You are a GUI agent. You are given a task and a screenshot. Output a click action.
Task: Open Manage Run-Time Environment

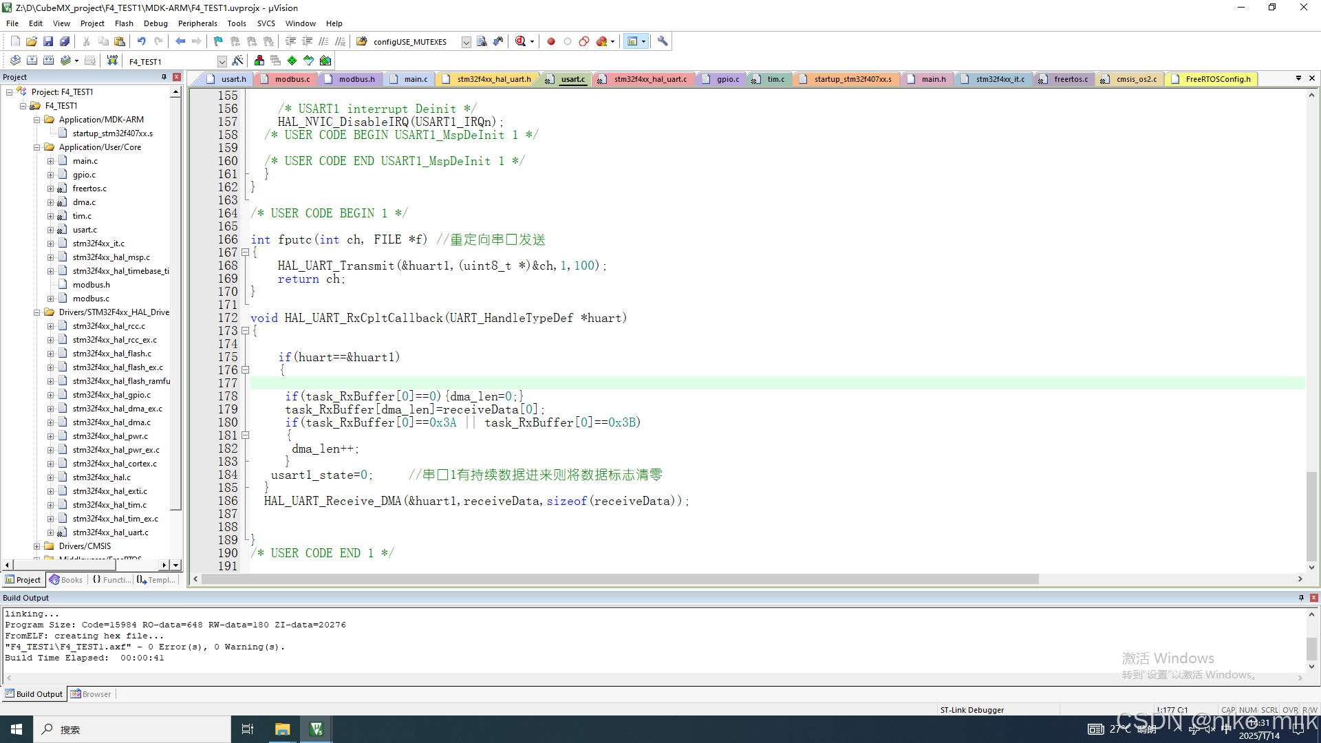pyautogui.click(x=259, y=60)
